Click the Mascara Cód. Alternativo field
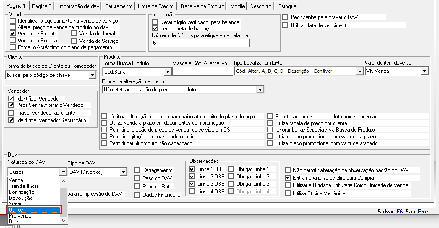439x228 pixels. pos(203,71)
